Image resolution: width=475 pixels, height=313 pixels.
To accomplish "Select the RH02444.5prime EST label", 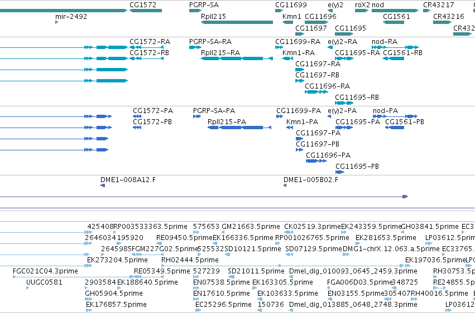I will [x=190, y=260].
